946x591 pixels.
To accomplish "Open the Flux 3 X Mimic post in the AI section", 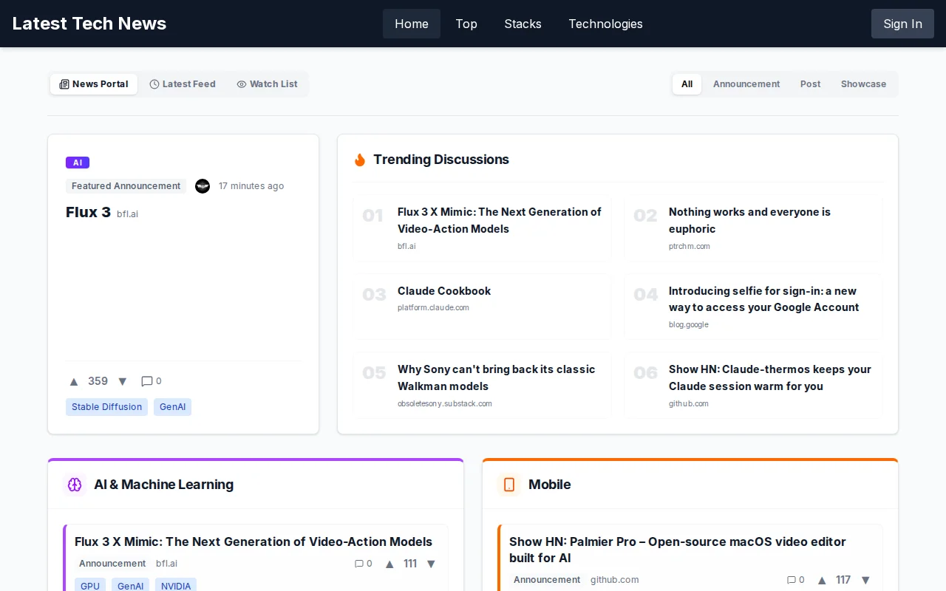I will point(253,542).
